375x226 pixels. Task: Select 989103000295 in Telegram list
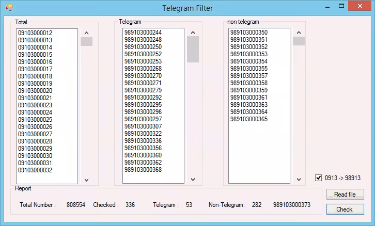(x=143, y=104)
